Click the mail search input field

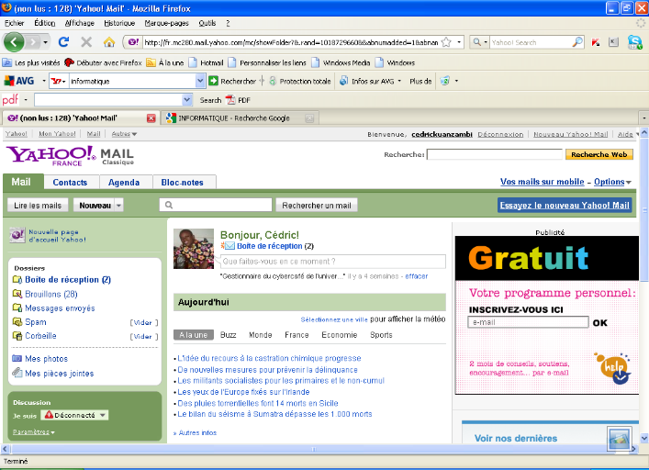pos(216,205)
